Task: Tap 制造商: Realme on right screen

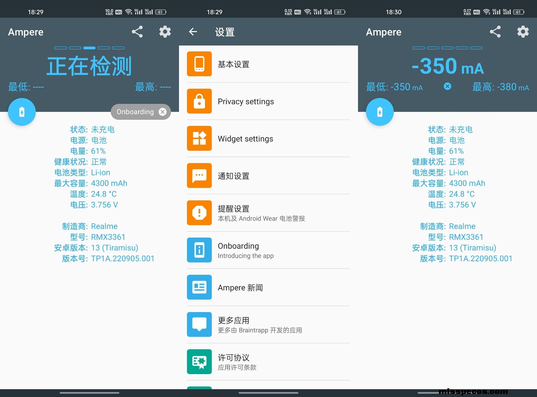Action: pos(448,226)
